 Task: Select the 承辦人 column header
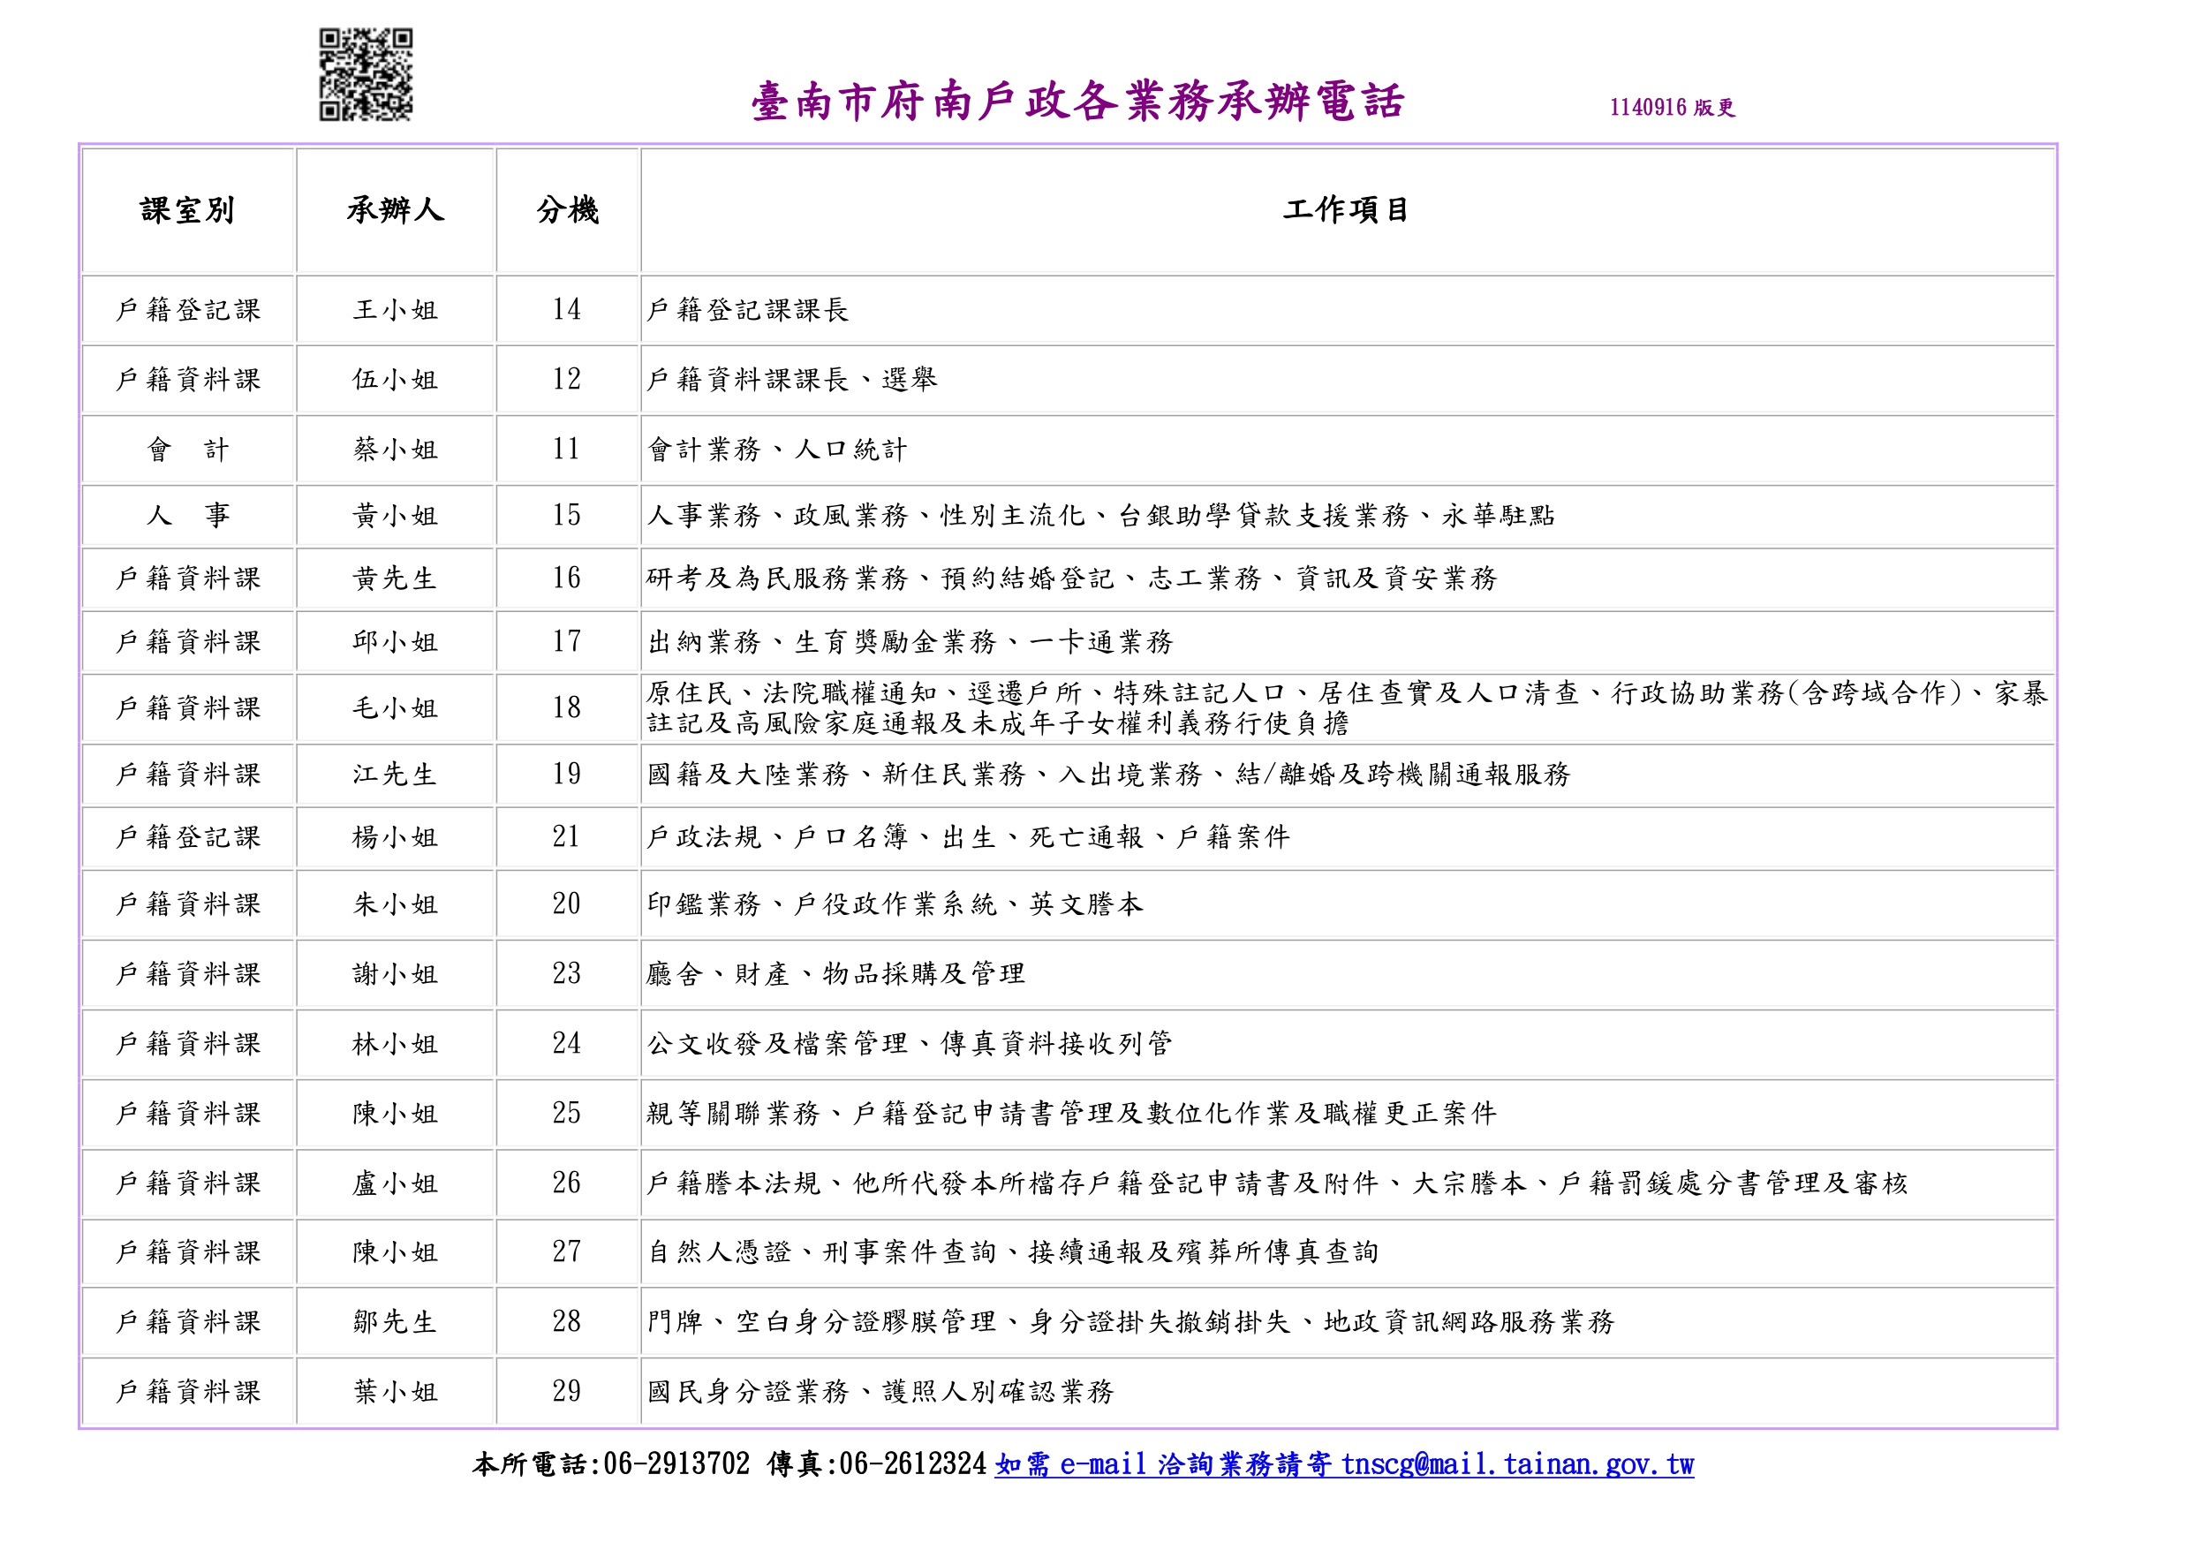tap(395, 212)
